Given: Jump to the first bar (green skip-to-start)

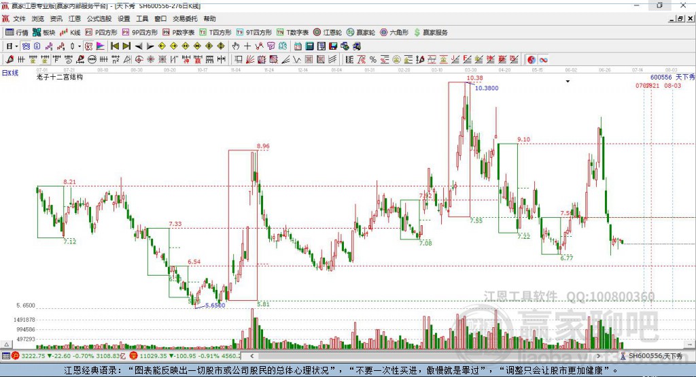Looking at the screenshot, I should point(115,46).
